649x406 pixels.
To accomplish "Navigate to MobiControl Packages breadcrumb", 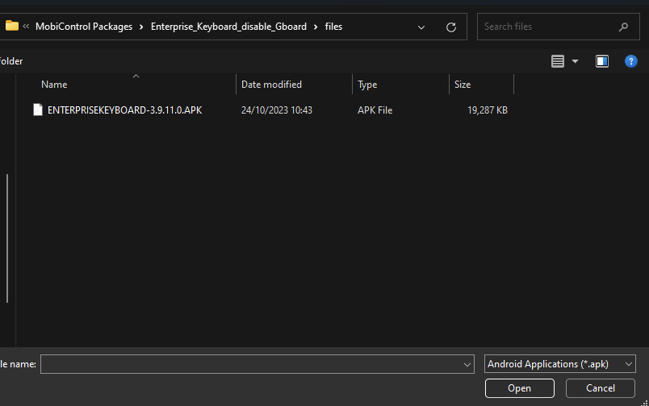I will (84, 27).
